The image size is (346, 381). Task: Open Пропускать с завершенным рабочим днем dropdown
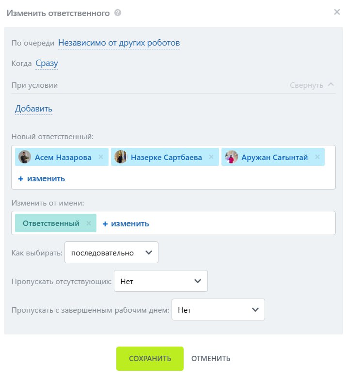(x=218, y=310)
